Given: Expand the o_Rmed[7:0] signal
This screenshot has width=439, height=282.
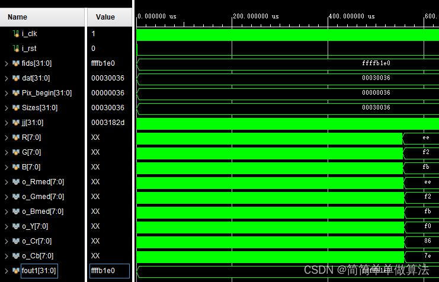Looking at the screenshot, I should 6,182.
